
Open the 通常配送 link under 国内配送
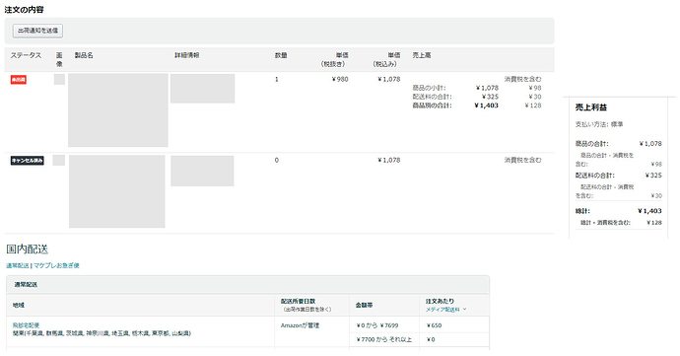pyautogui.click(x=18, y=265)
